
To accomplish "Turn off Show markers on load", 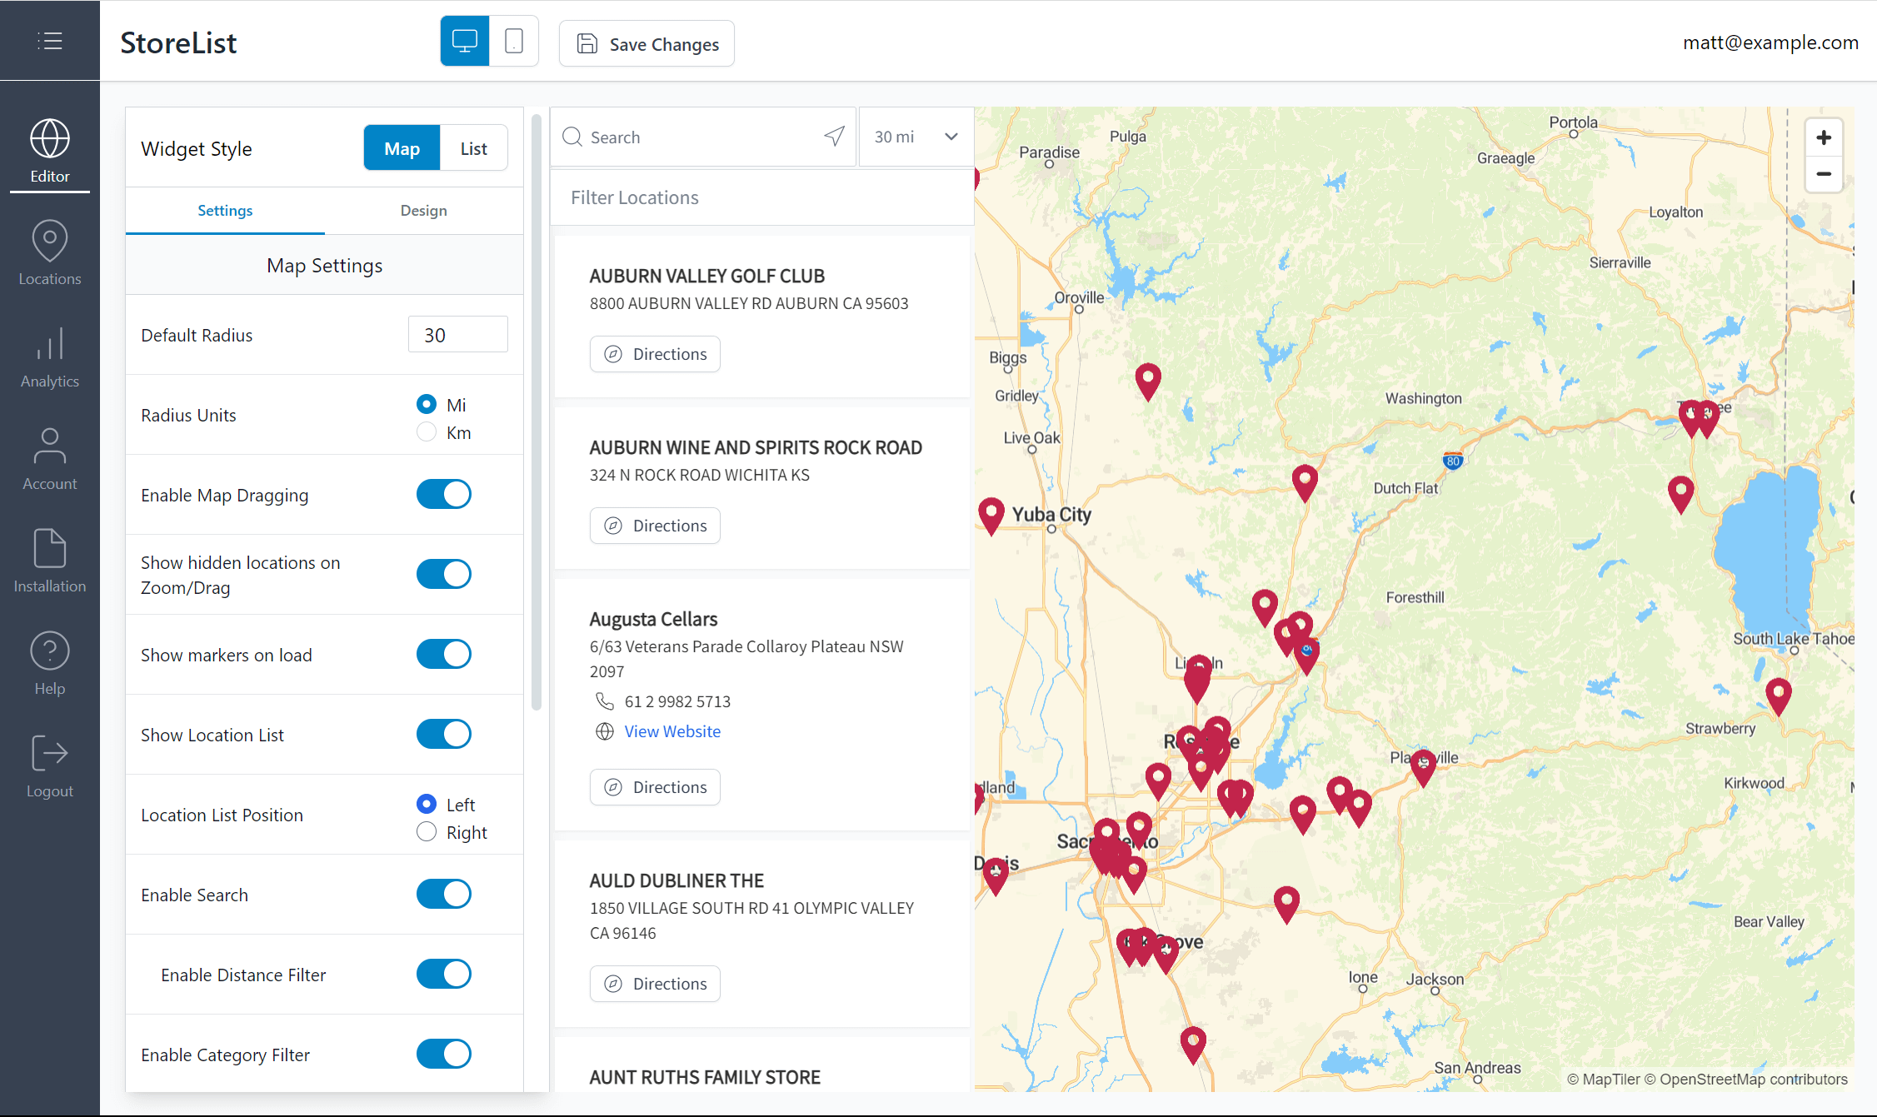I will pyautogui.click(x=443, y=654).
